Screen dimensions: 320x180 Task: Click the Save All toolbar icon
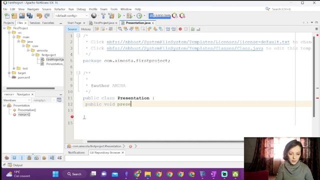(x=29, y=15)
